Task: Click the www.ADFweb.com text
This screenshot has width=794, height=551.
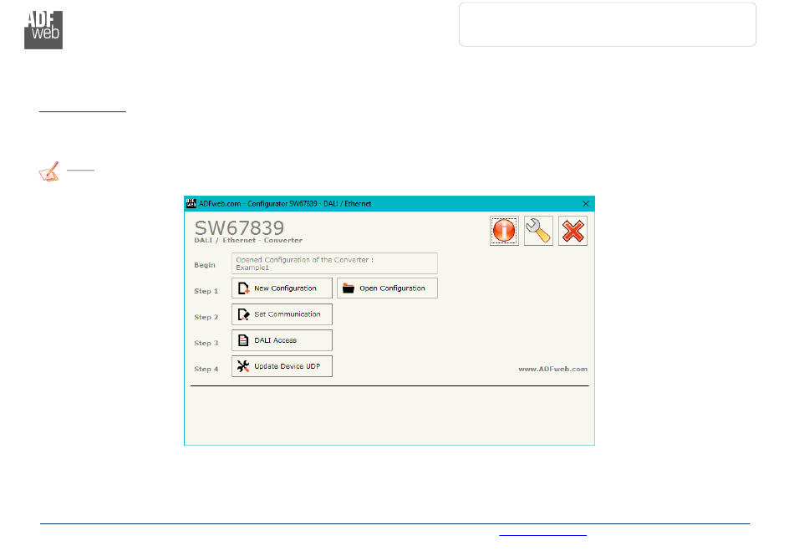Action: coord(553,370)
